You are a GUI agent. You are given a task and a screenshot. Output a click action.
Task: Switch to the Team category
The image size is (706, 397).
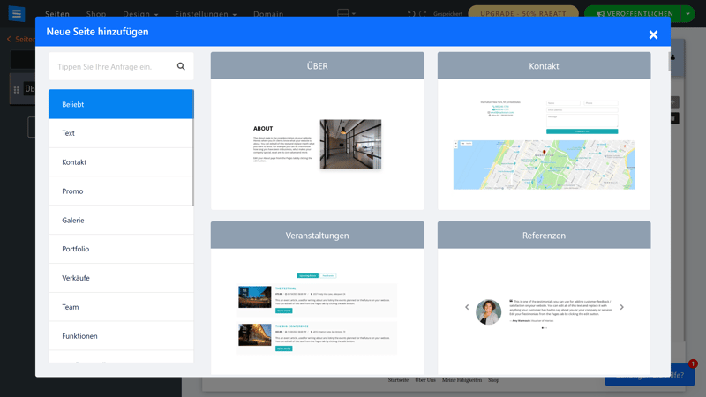click(121, 307)
